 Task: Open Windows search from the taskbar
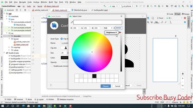point(8,106)
